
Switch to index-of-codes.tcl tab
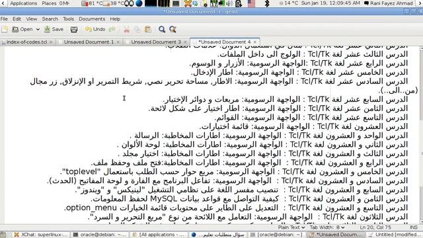click(x=27, y=42)
